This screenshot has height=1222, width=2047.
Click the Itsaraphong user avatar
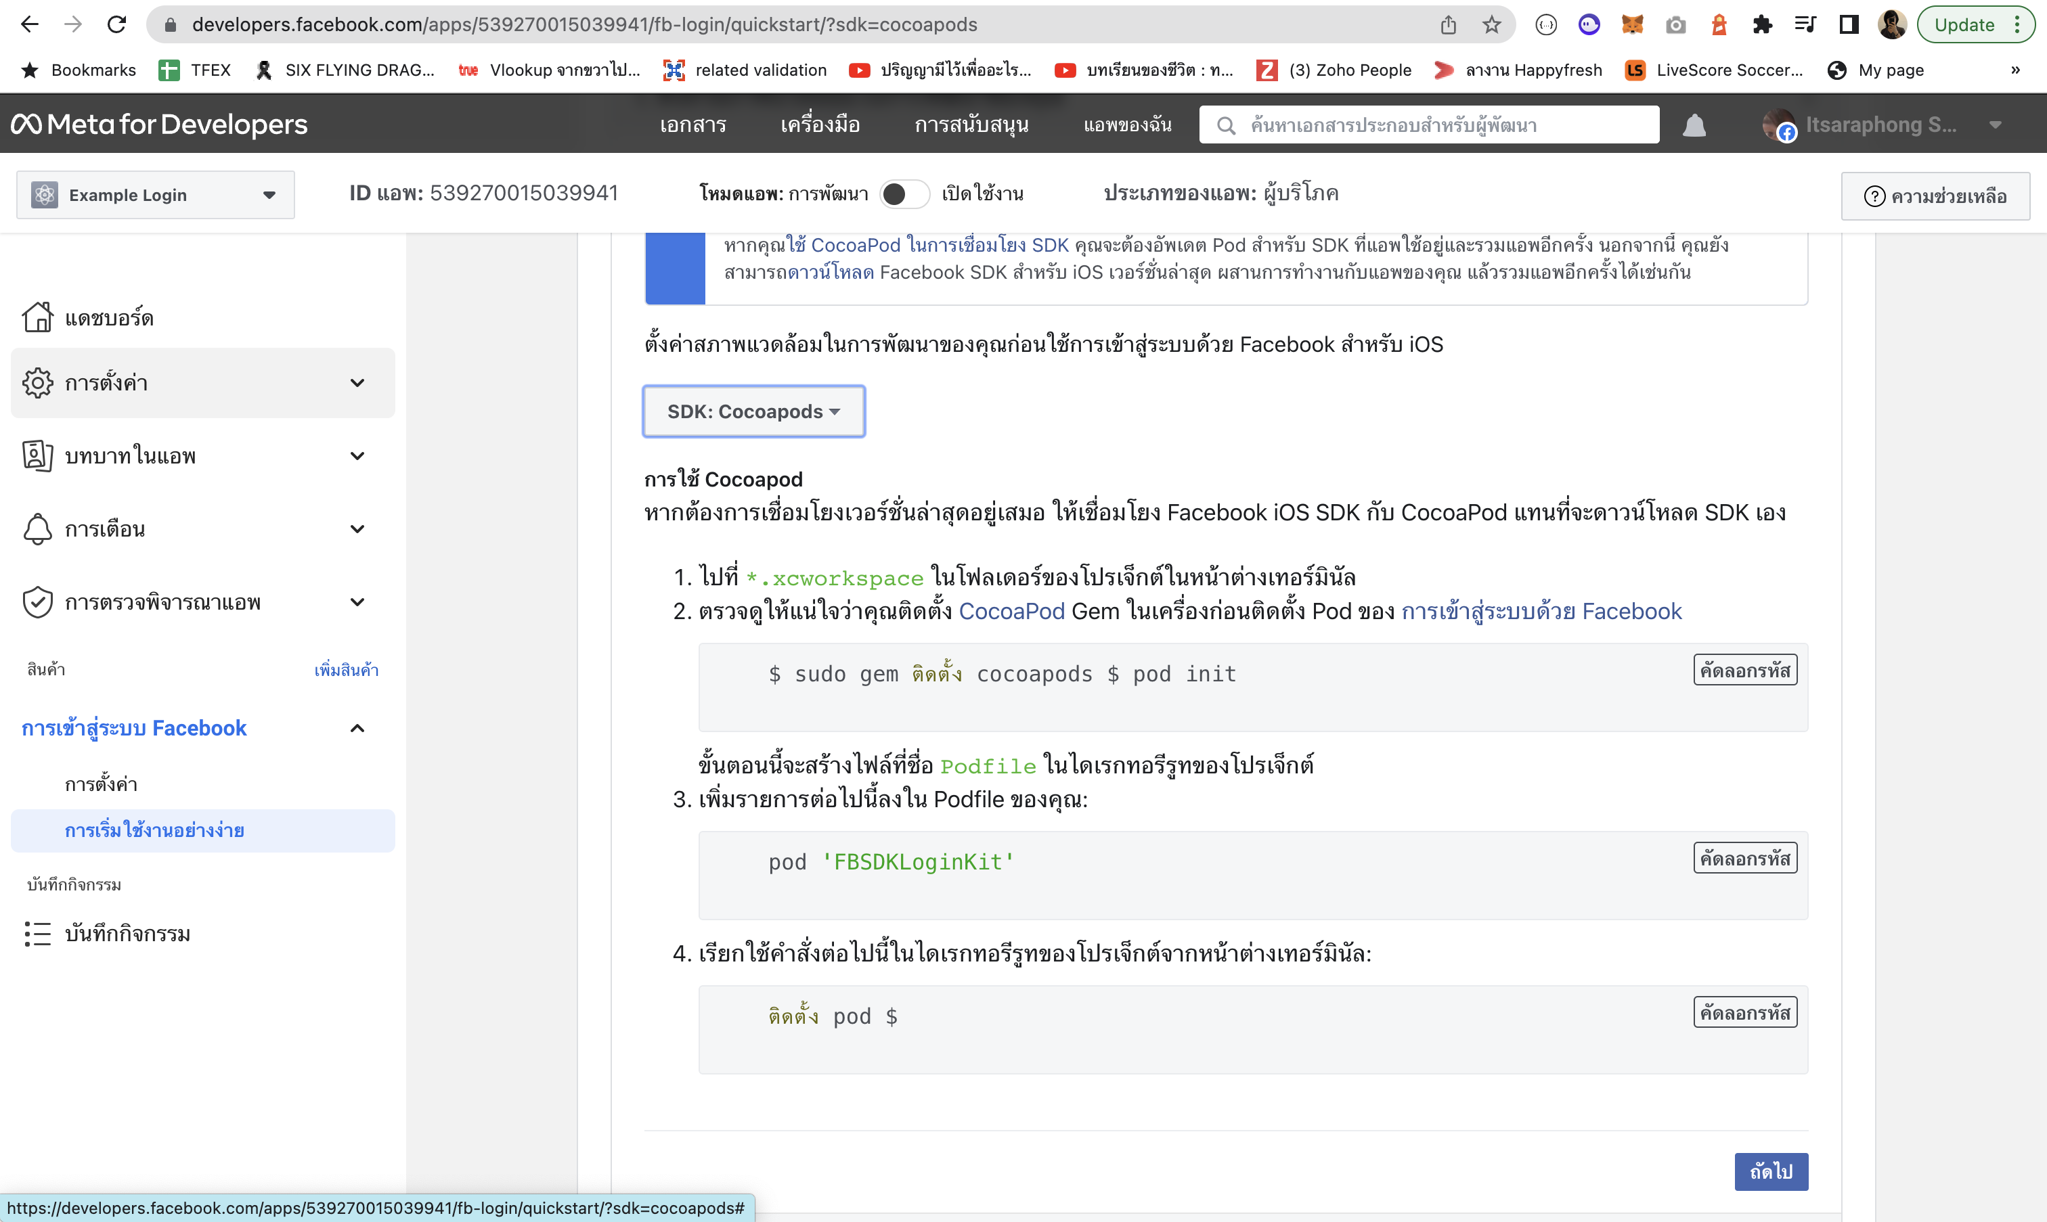[x=1778, y=125]
